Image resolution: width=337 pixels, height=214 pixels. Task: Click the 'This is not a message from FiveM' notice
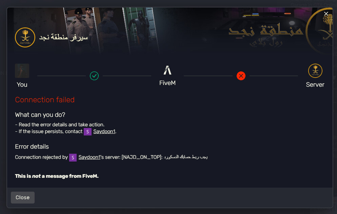57,176
